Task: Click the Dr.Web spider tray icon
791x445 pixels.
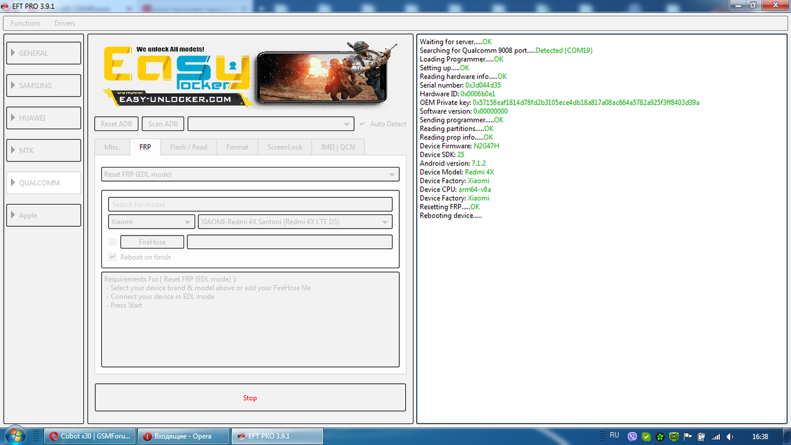Action: click(674, 436)
